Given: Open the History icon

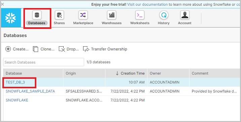Looking at the screenshot, I should point(164,15).
